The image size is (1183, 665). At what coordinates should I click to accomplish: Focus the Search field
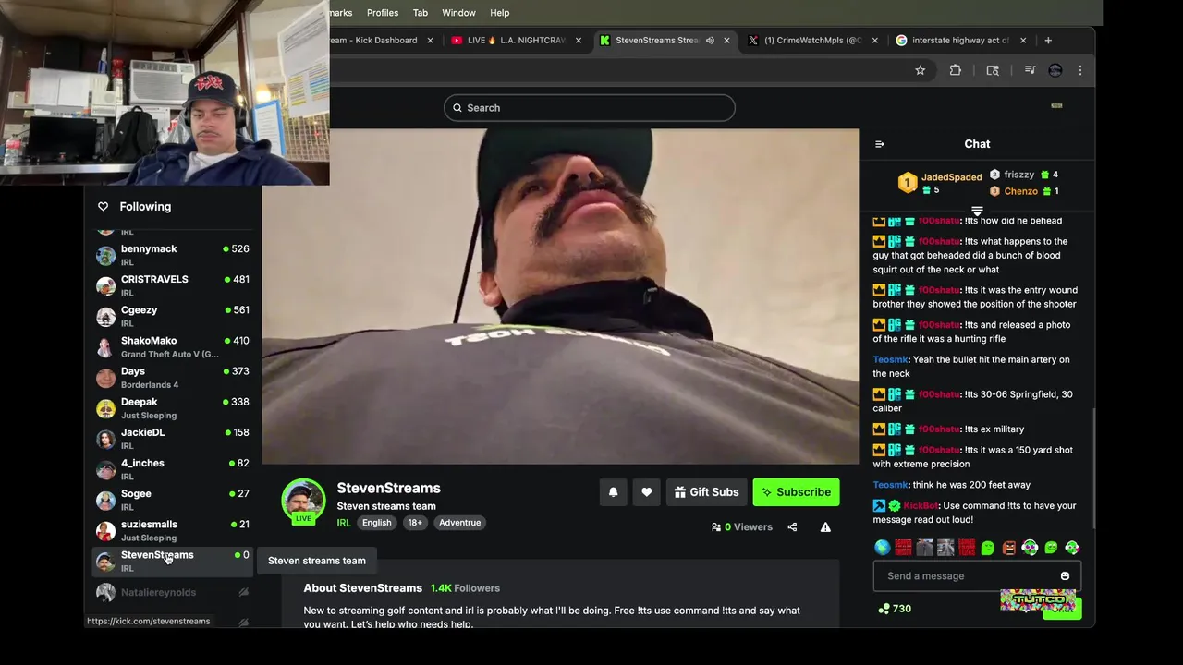click(x=590, y=108)
